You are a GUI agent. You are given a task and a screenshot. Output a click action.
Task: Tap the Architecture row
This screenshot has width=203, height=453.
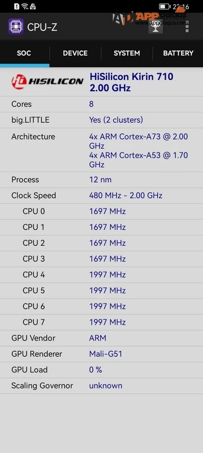point(101,150)
